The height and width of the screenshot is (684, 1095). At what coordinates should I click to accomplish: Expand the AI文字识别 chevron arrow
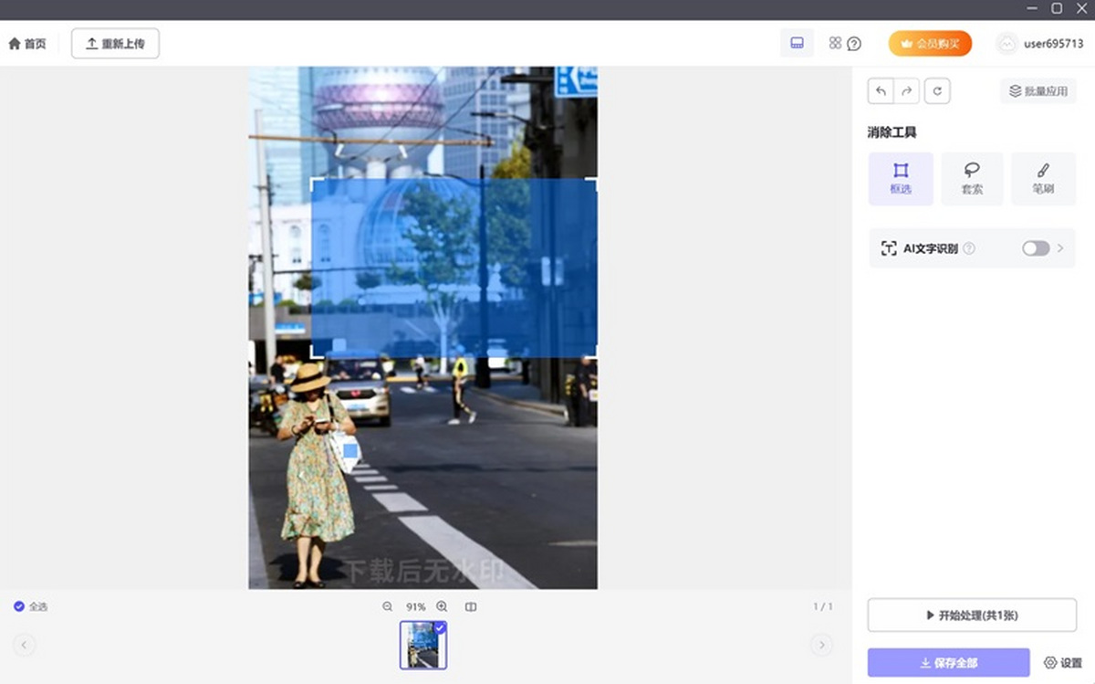pyautogui.click(x=1060, y=248)
